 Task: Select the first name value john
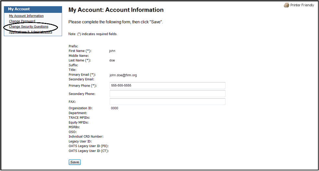[x=112, y=51]
